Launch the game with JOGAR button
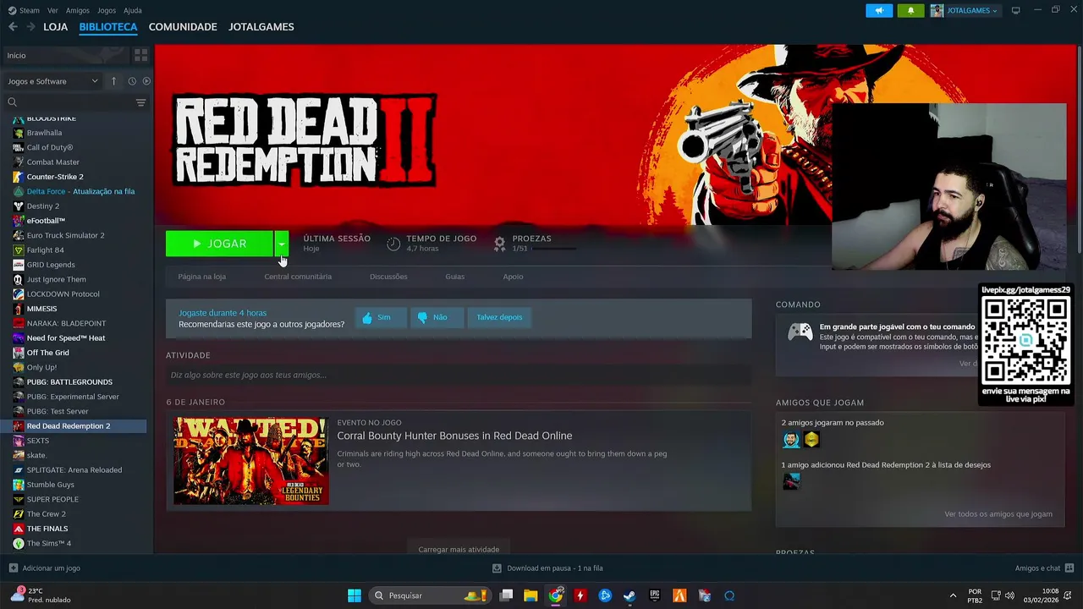 pyautogui.click(x=219, y=244)
